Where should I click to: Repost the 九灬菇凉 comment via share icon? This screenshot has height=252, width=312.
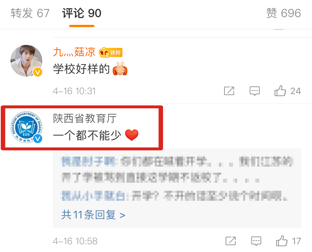click(x=229, y=91)
